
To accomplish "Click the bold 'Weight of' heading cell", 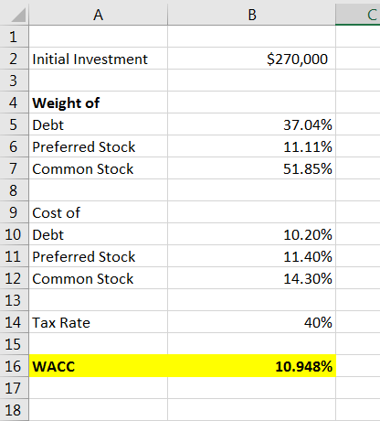I will [x=98, y=103].
